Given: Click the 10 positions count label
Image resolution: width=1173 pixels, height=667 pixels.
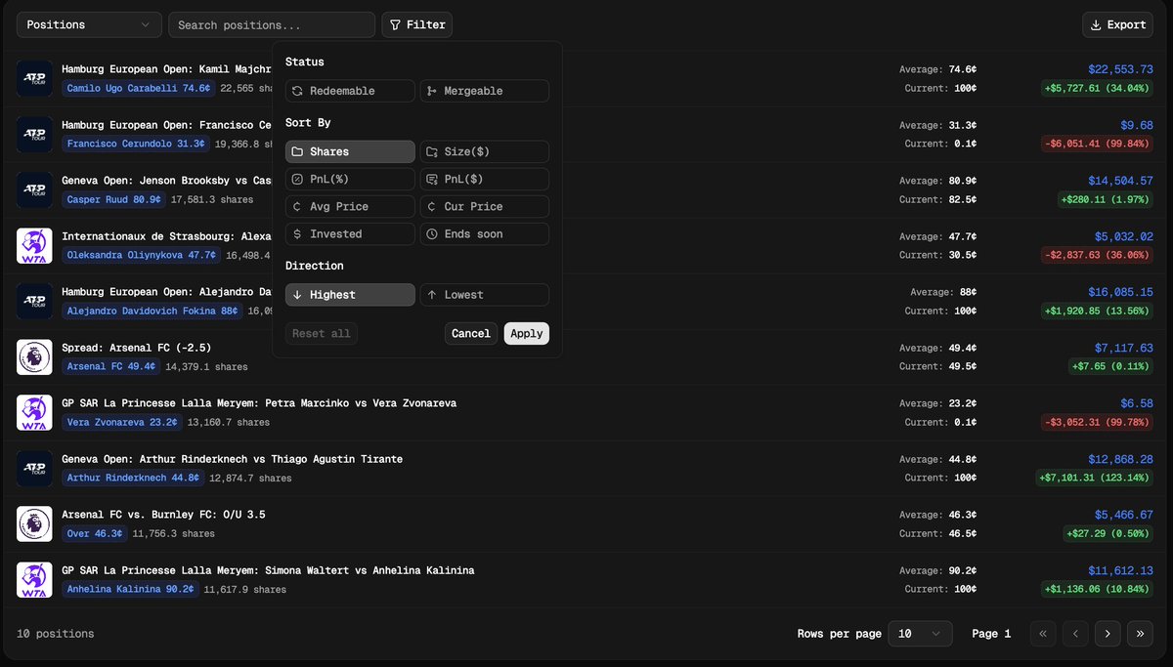Looking at the screenshot, I should point(56,634).
